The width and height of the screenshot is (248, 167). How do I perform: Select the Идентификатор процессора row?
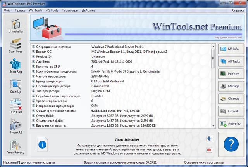pyautogui.click(x=121, y=71)
